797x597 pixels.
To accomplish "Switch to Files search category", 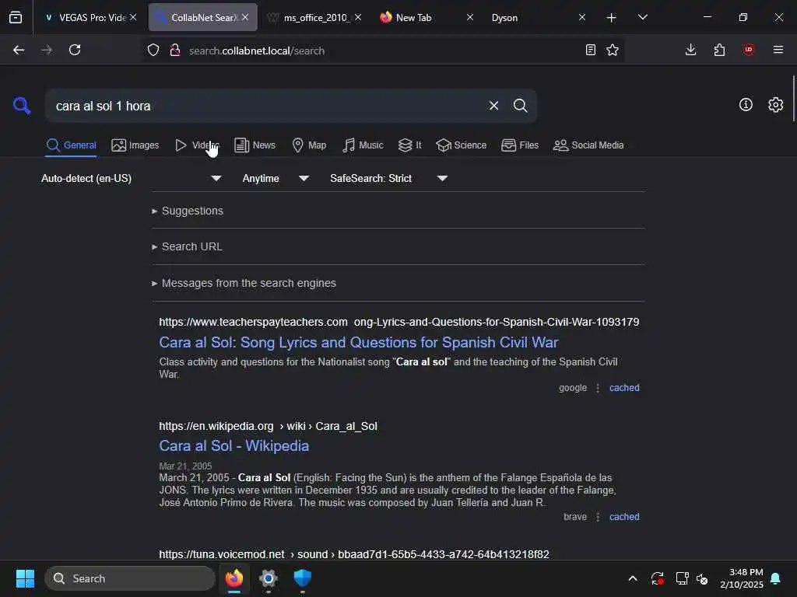I will point(519,145).
